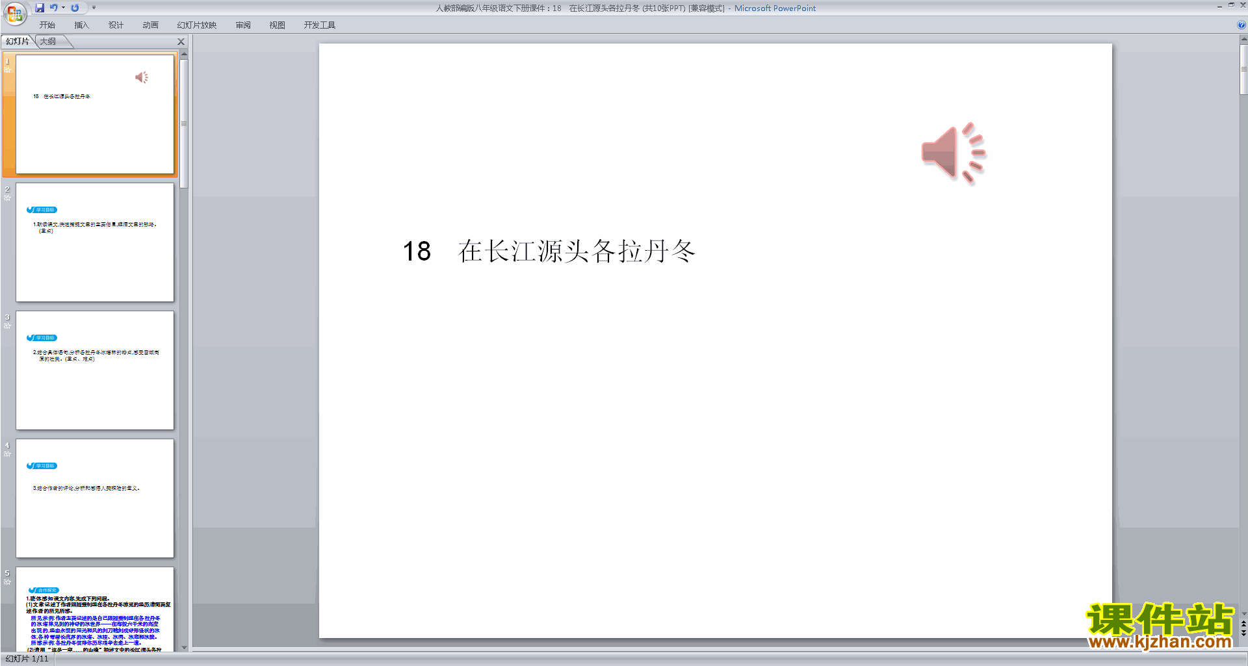Open the 开始 ribbon tab

(47, 25)
